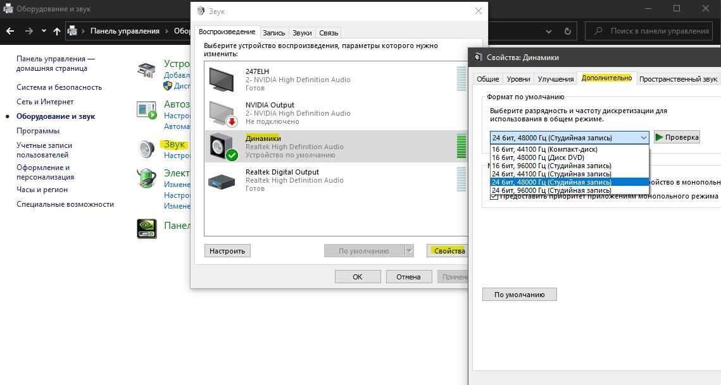Click the up arrow navigation icon

point(57,31)
